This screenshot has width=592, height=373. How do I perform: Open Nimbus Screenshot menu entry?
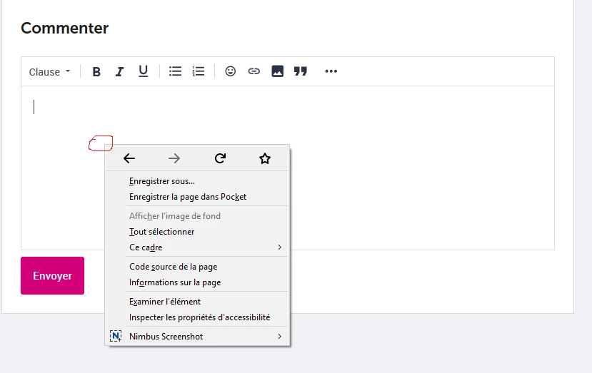[x=197, y=337]
